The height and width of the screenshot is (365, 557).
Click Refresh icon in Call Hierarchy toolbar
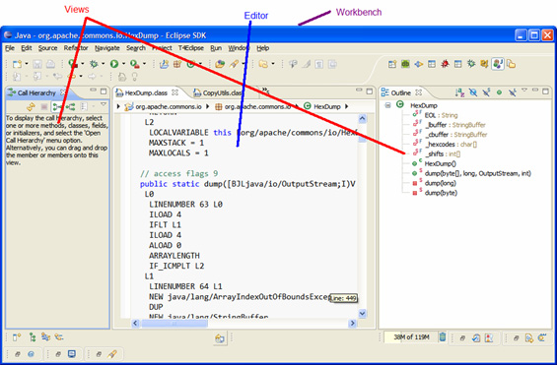pyautogui.click(x=31, y=106)
